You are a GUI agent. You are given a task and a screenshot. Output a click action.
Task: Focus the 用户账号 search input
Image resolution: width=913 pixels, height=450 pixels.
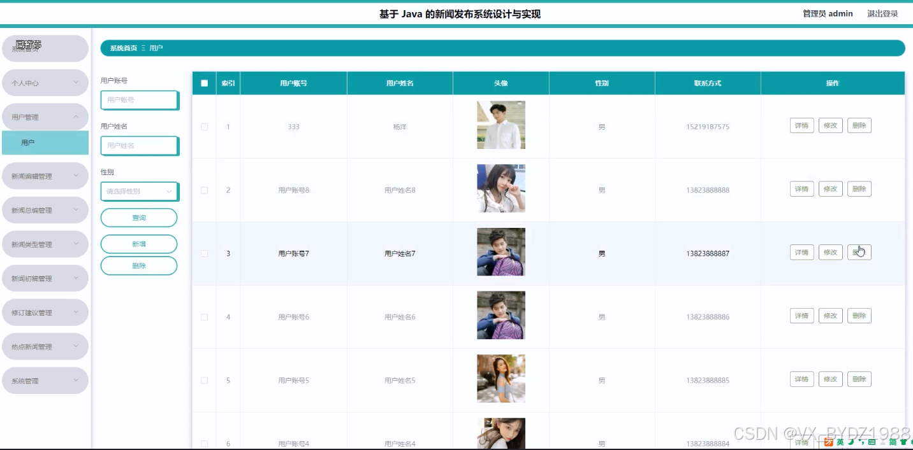(x=140, y=100)
